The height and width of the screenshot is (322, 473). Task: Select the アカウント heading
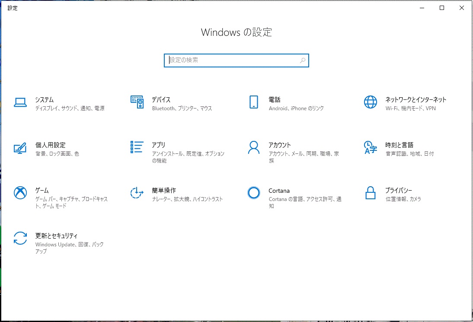(280, 145)
